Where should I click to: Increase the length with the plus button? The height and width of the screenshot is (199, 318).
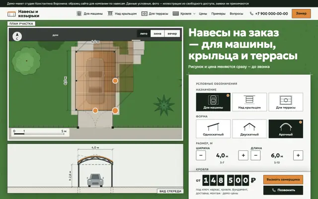point(298,155)
